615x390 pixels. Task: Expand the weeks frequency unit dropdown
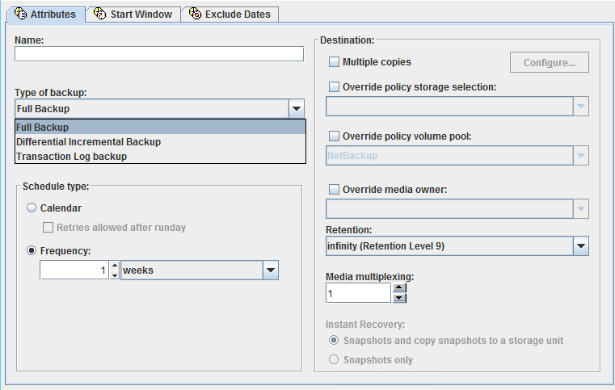pos(271,270)
